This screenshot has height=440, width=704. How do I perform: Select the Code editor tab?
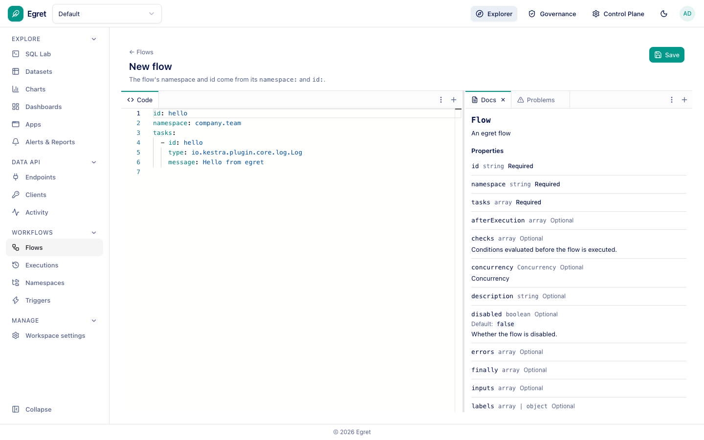point(140,100)
